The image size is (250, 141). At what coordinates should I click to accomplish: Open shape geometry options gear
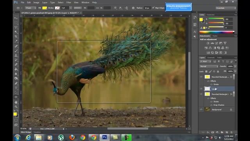coord(133,8)
